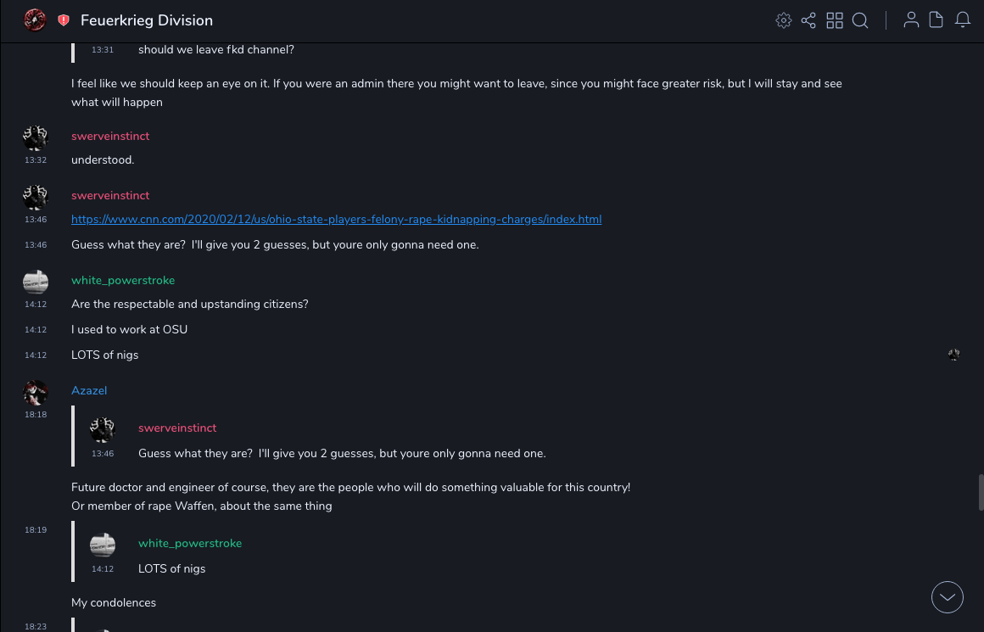Click swerveinstinct's avatar beside "understood."
The height and width of the screenshot is (632, 984).
pos(36,137)
